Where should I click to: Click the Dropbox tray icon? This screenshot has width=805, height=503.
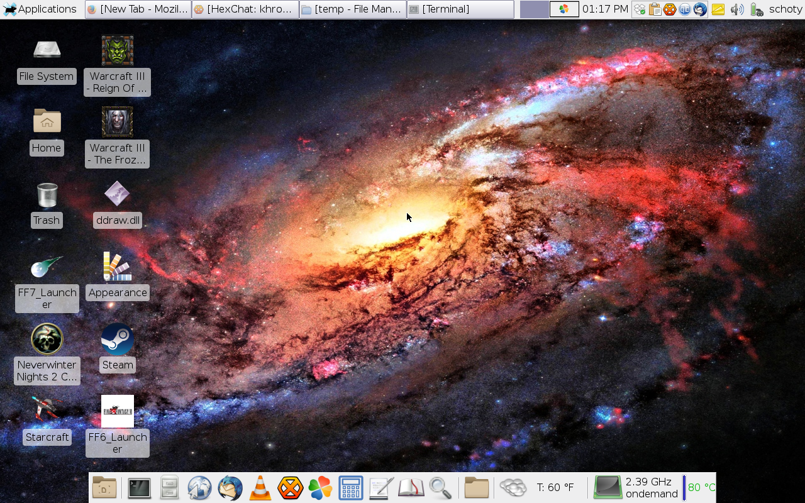point(640,9)
